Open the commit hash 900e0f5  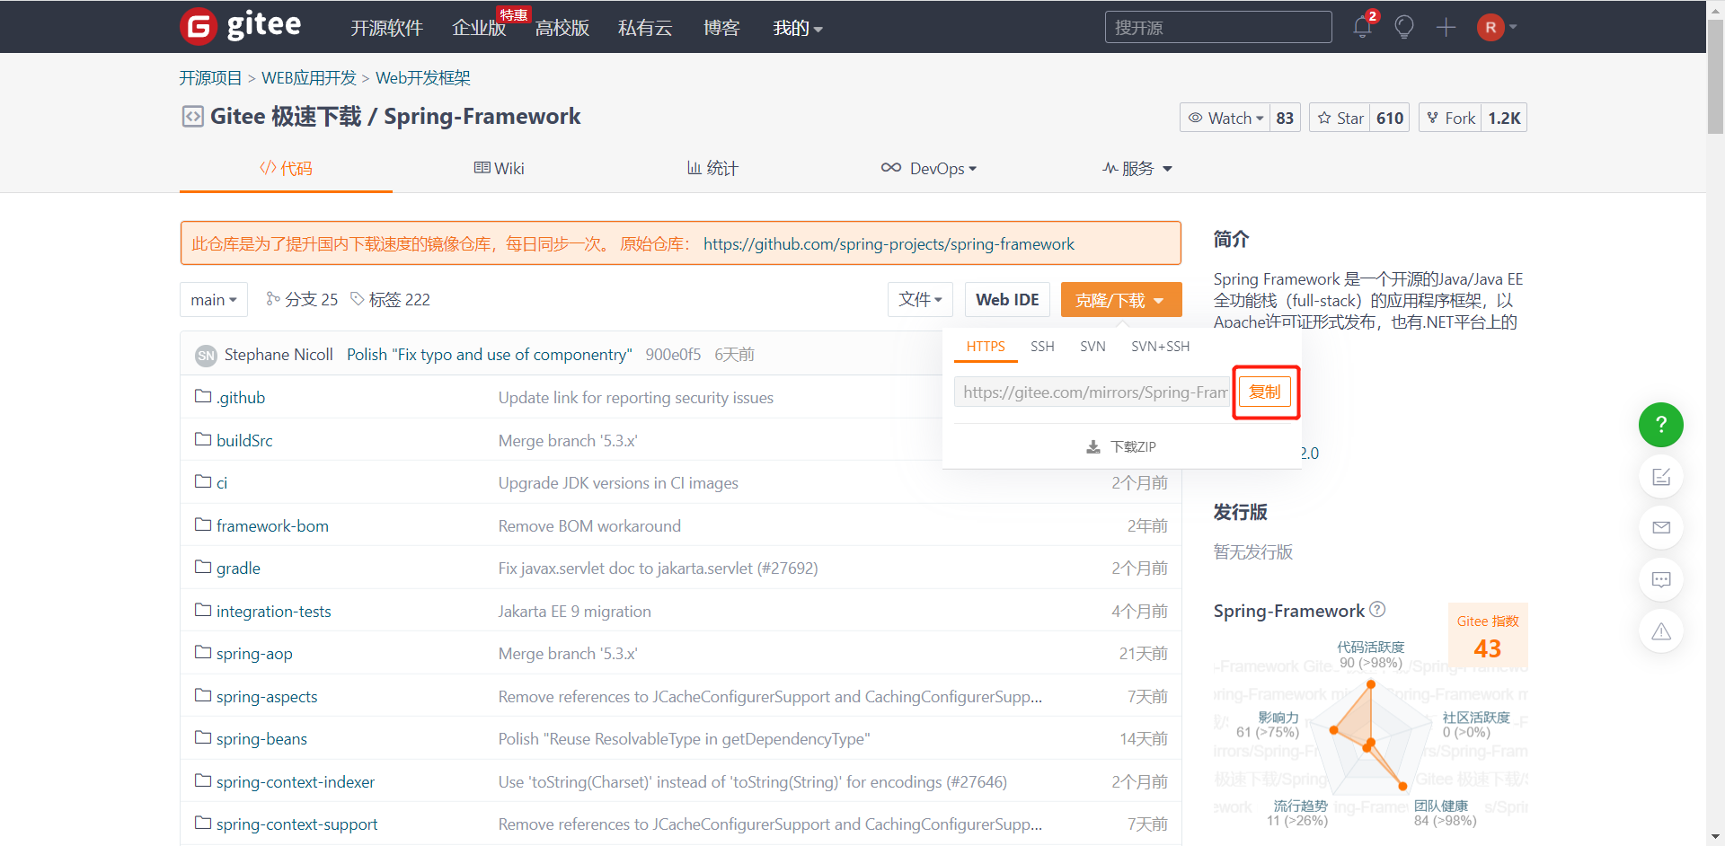(x=673, y=355)
